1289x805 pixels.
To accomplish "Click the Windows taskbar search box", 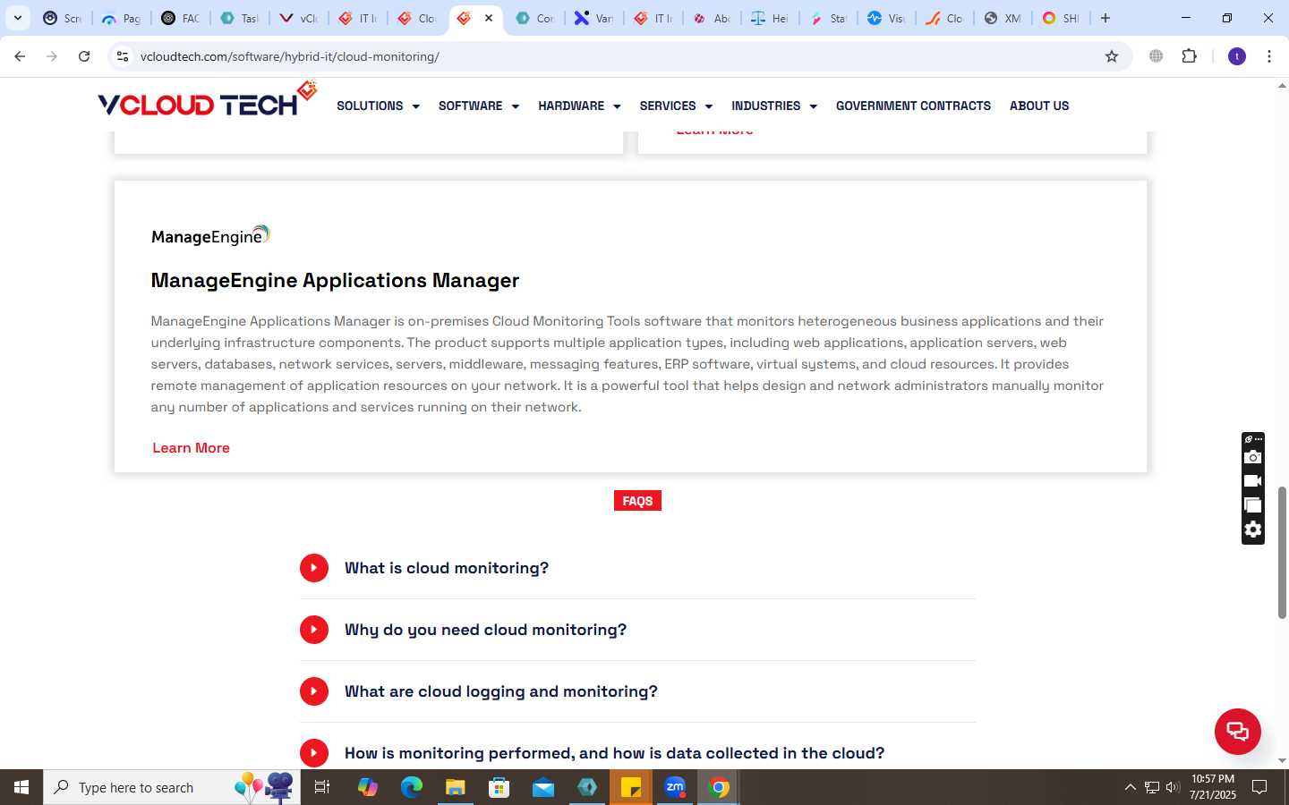I will click(172, 787).
